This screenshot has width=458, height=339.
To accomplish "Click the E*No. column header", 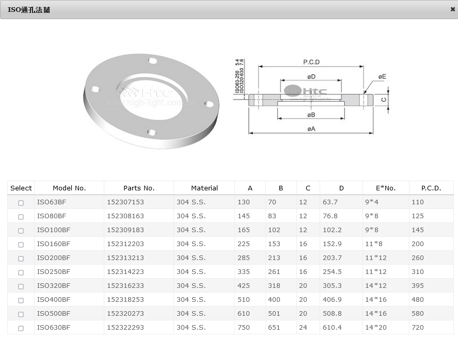I will [x=386, y=188].
